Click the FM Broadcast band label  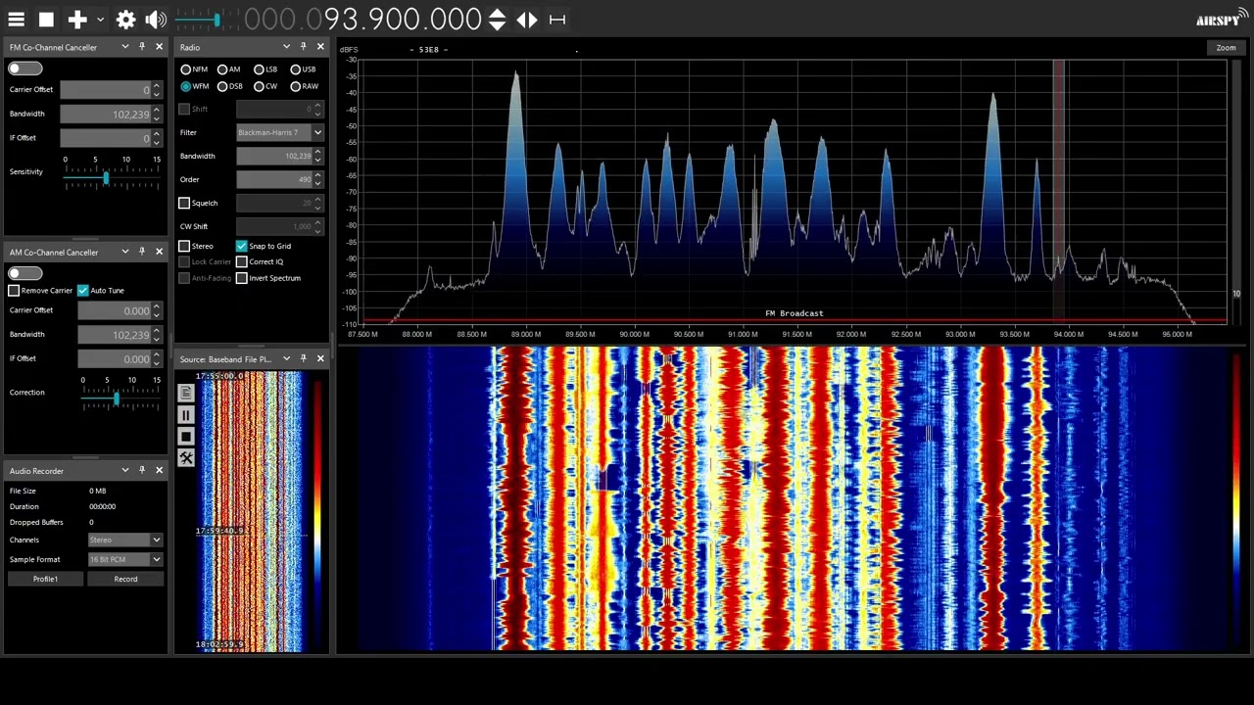click(794, 313)
